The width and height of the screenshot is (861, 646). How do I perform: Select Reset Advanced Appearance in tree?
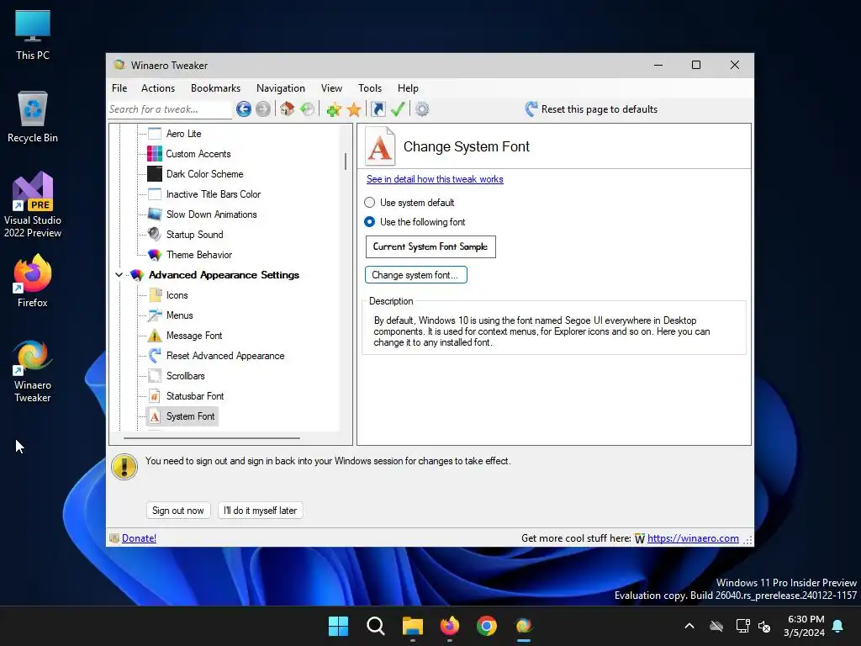pos(225,356)
